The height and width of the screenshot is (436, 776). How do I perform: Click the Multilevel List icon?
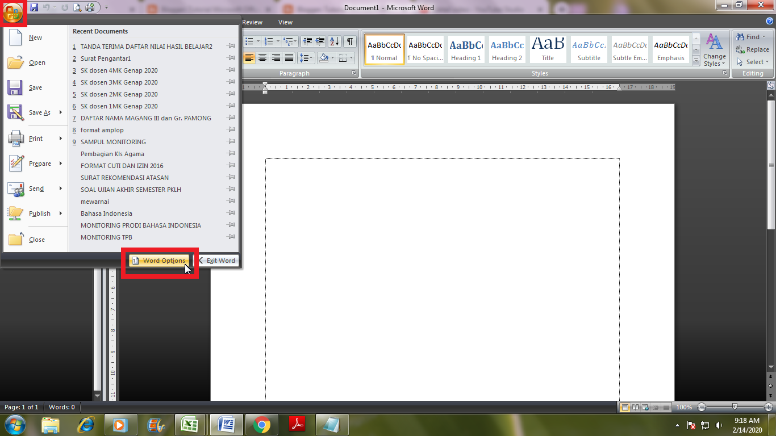290,41
